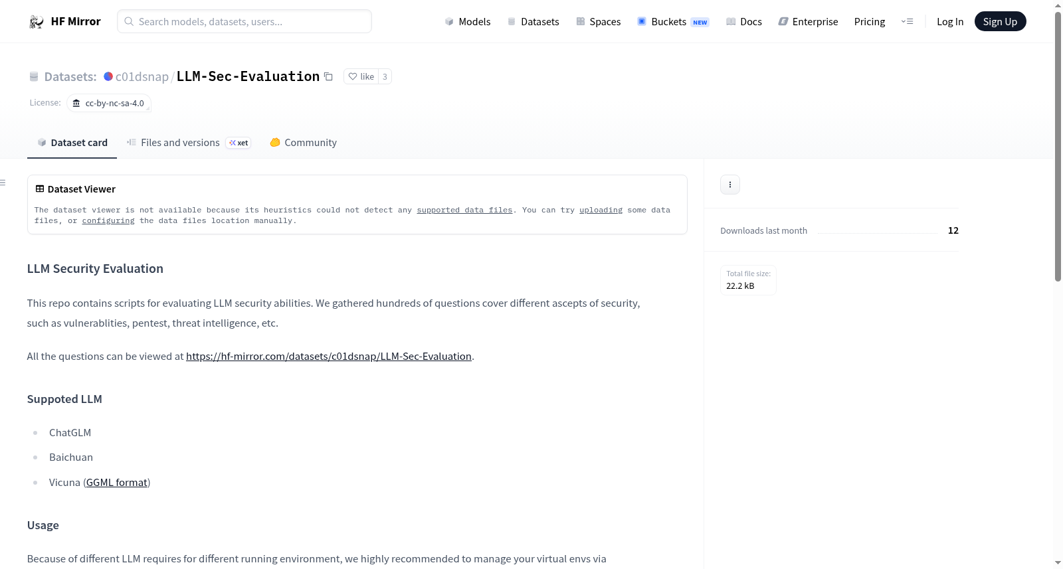Open the Community tab

coord(303,143)
